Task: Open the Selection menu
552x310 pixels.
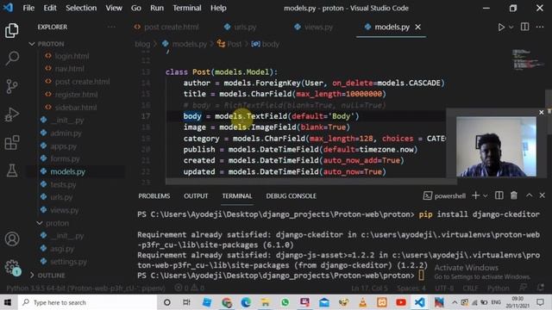Action: click(x=81, y=8)
